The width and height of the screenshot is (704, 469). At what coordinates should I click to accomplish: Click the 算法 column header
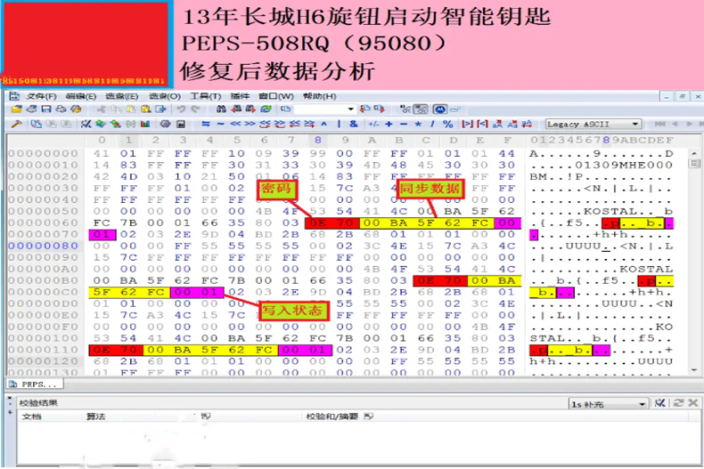coord(96,416)
